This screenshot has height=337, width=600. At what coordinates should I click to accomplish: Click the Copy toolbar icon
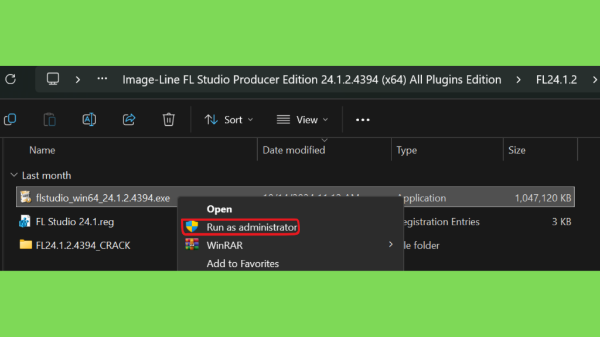[10, 119]
